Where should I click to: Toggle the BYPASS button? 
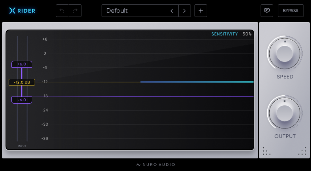pos(291,11)
